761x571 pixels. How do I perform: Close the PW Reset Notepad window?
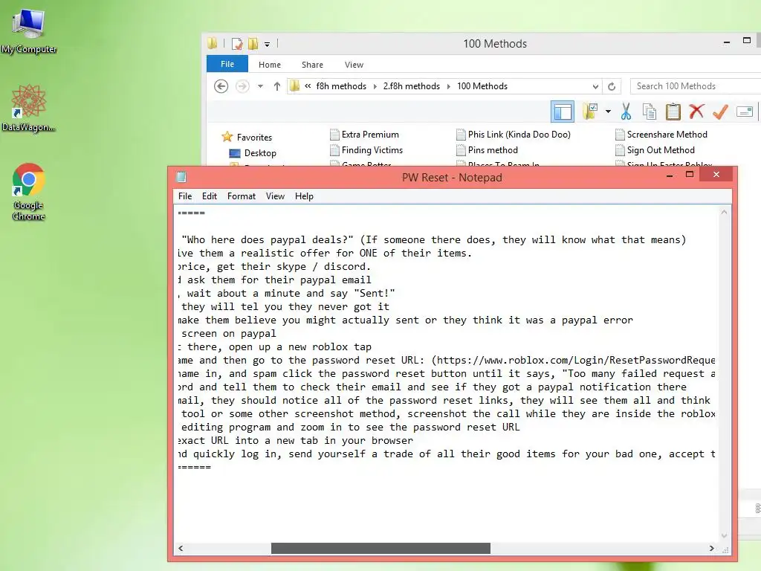pos(716,174)
